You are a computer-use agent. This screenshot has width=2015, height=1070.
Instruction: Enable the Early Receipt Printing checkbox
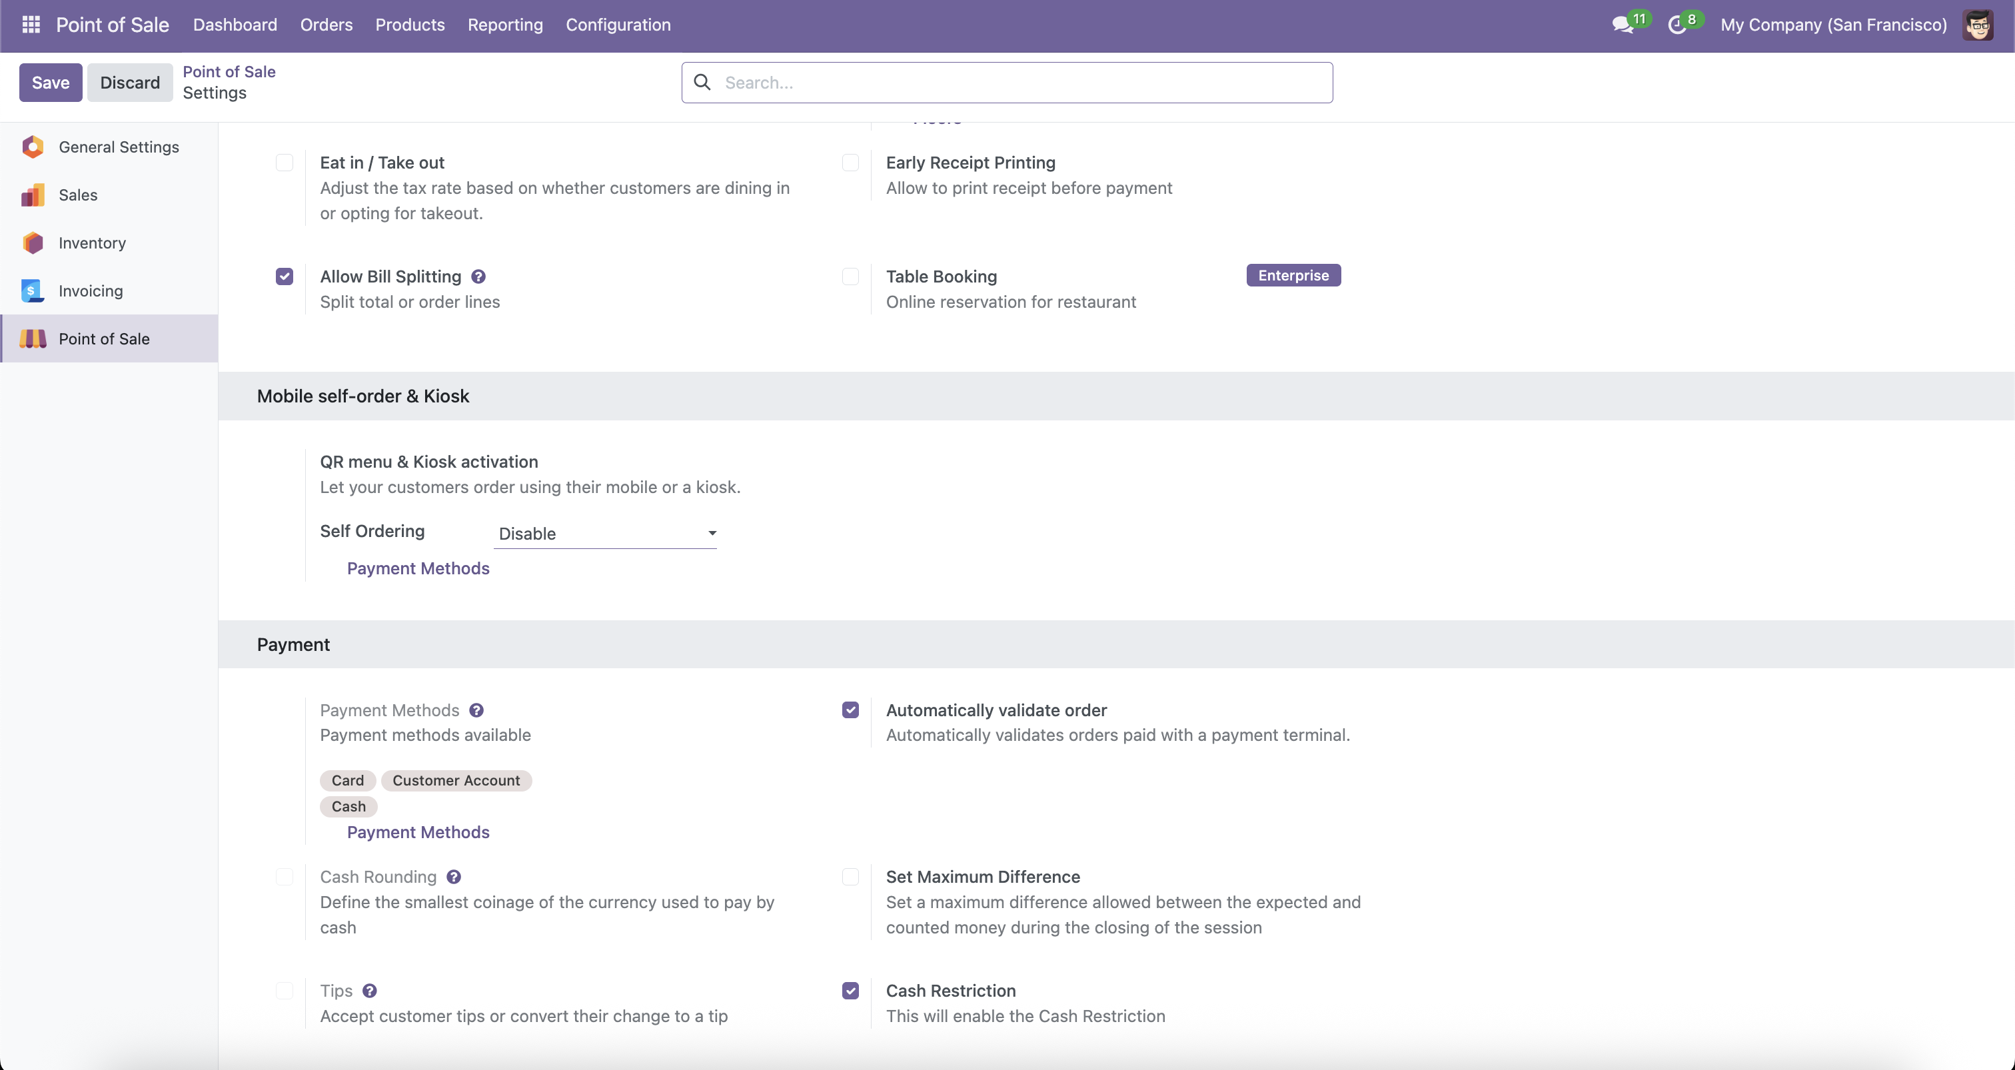(x=850, y=163)
